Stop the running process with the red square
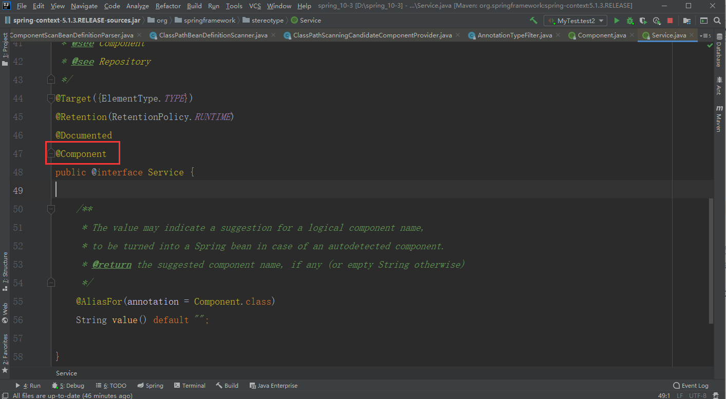Viewport: 726px width, 399px height. (x=670, y=21)
